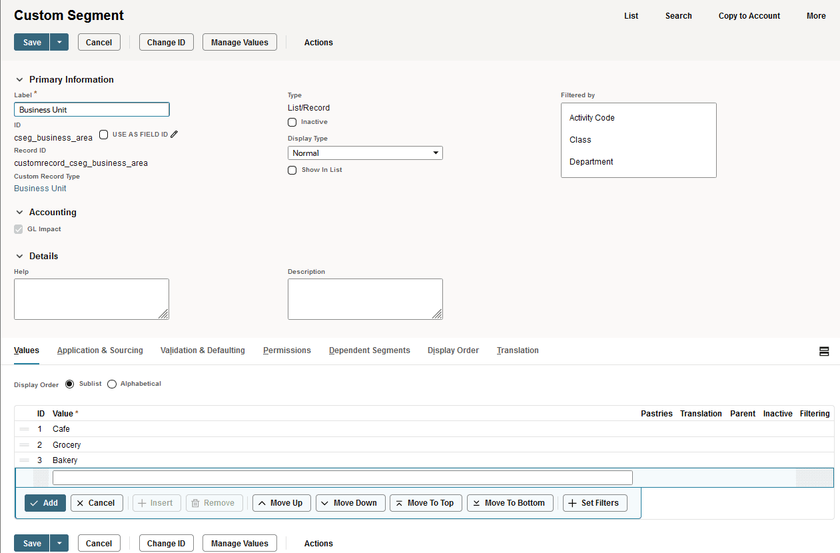Go to the Dependent Segments tab

pyautogui.click(x=370, y=350)
